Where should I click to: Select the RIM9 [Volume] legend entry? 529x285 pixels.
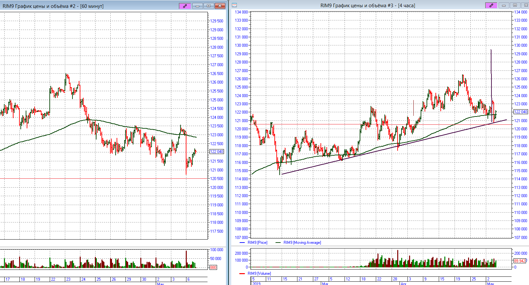[259, 273]
